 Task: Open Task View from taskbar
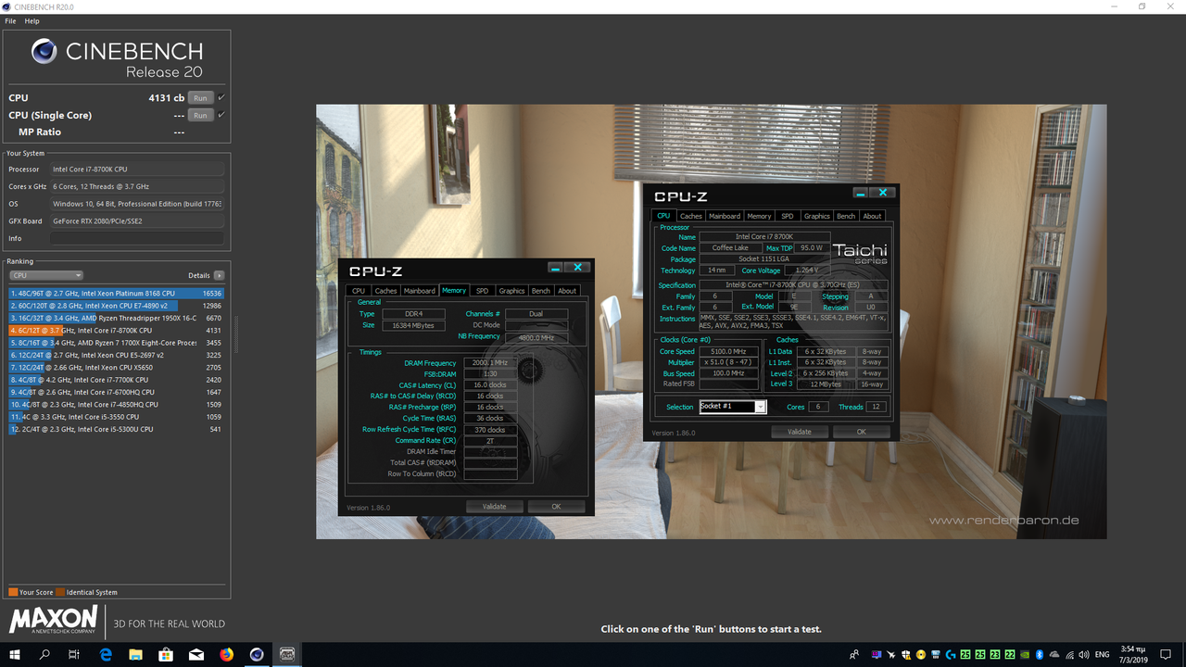pyautogui.click(x=74, y=655)
